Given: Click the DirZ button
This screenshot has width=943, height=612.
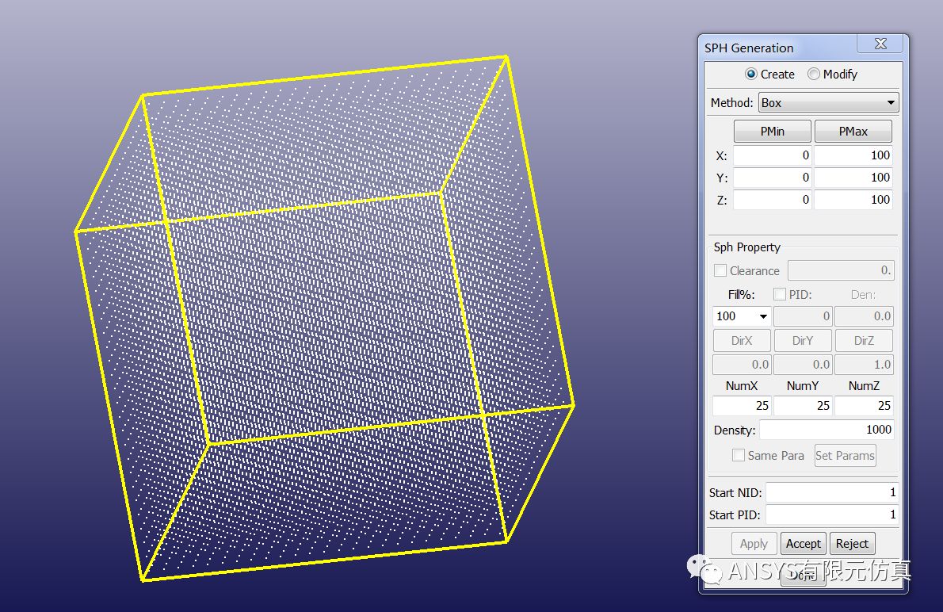Looking at the screenshot, I should point(864,341).
